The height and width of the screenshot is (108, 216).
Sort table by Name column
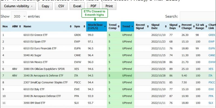pyautogui.click(x=47, y=26)
